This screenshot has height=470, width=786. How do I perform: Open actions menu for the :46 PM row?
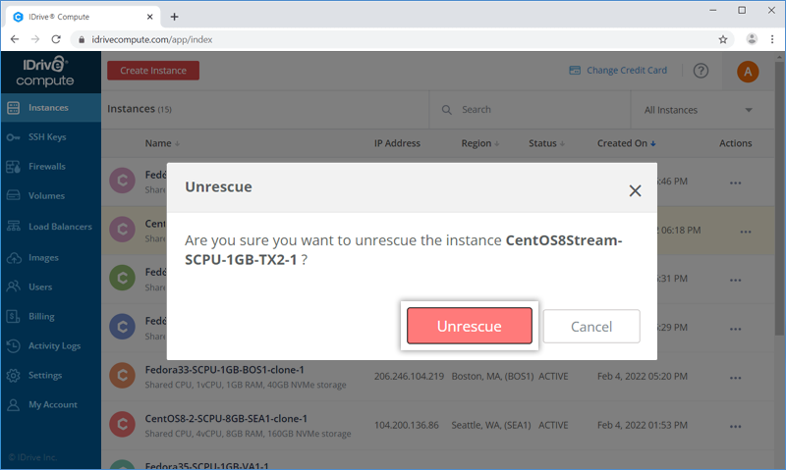[x=735, y=183]
